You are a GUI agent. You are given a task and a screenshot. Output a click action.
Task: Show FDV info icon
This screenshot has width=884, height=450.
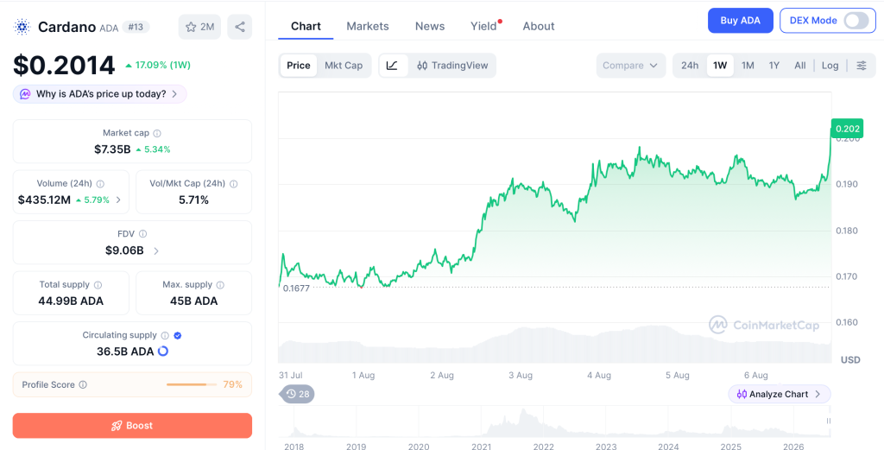(142, 233)
